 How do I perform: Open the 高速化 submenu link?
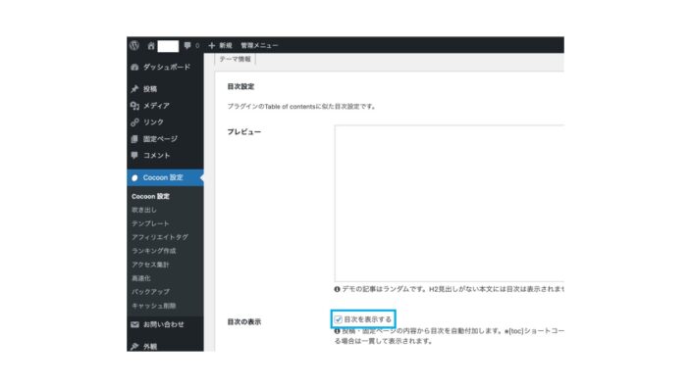pos(141,278)
